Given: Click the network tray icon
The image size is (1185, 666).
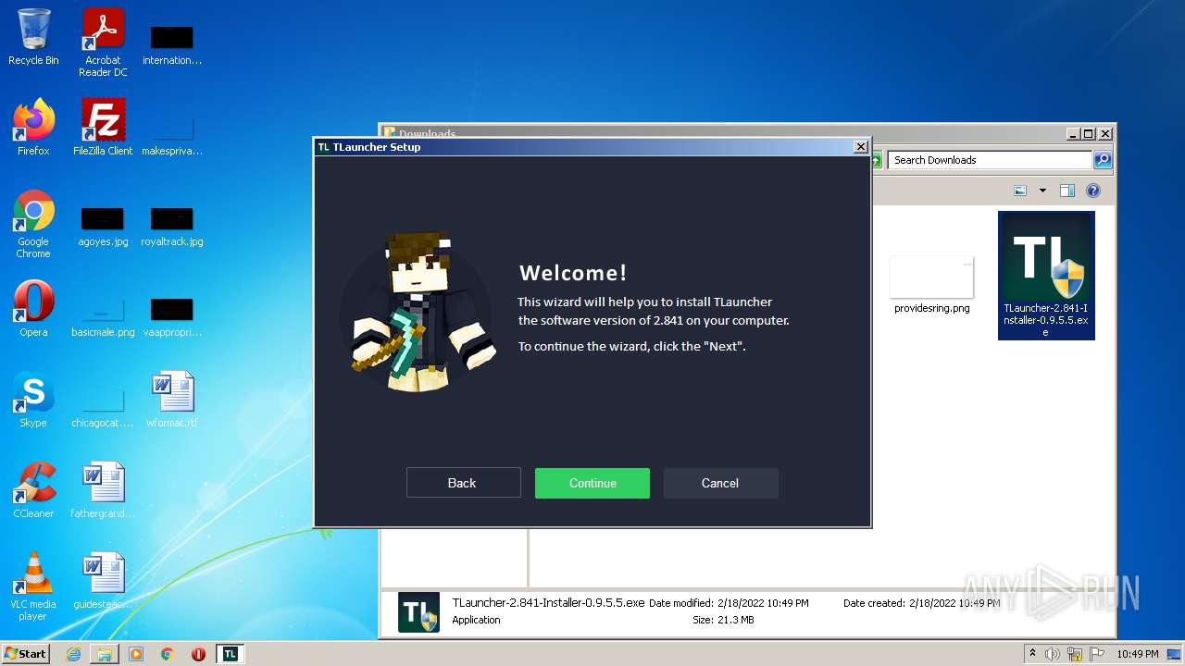Looking at the screenshot, I should click(1075, 654).
